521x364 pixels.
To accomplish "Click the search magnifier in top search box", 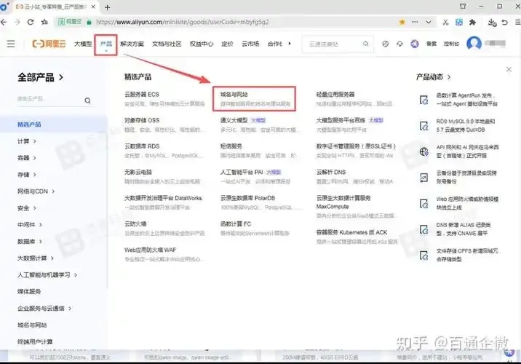I will click(x=365, y=44).
